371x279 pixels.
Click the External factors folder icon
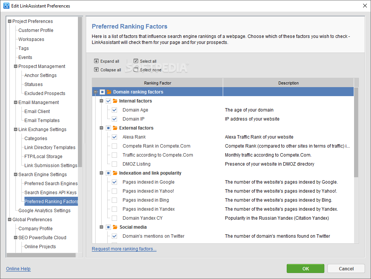[x=115, y=128]
